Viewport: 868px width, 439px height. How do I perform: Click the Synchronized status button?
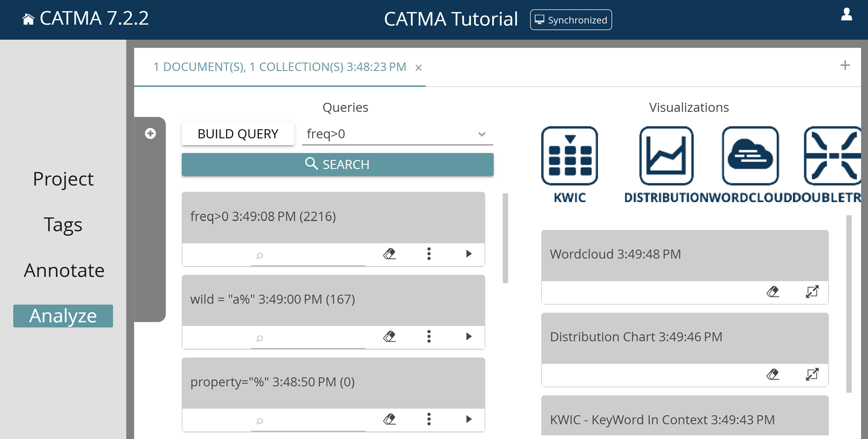[x=571, y=20]
